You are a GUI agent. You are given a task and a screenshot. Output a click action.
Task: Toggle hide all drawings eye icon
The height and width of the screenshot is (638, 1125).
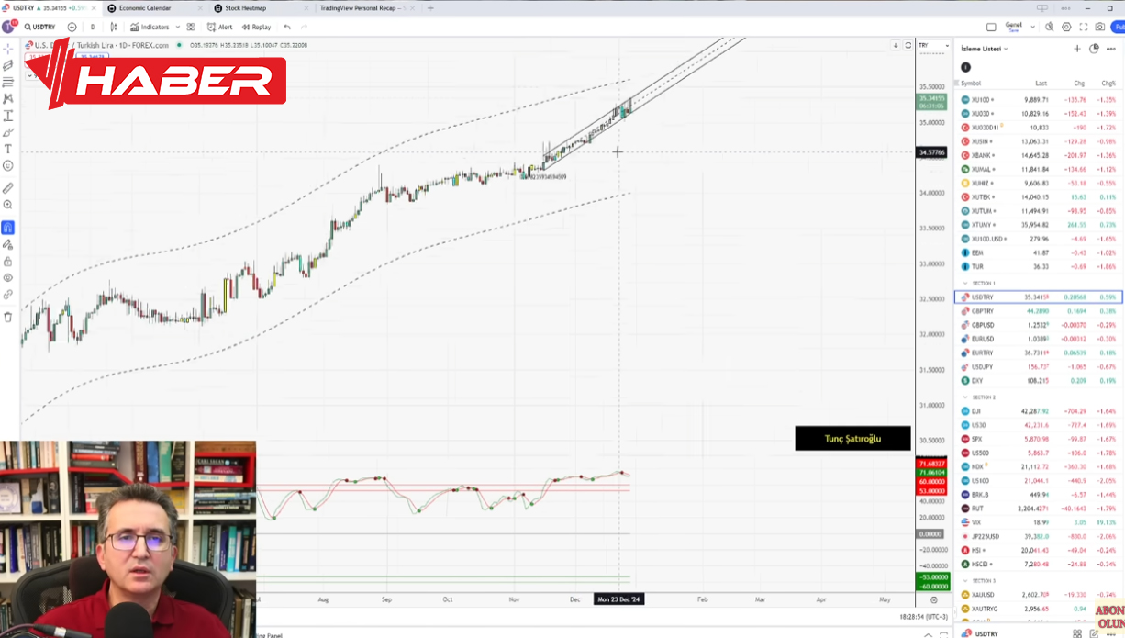8,277
